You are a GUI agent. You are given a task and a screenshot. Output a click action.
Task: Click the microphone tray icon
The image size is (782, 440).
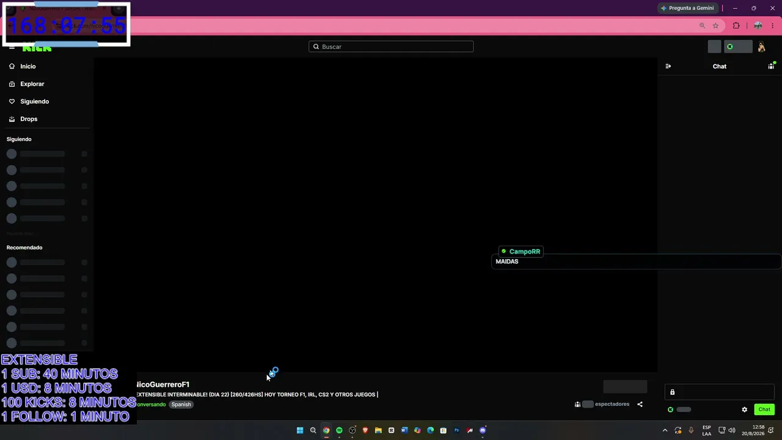point(691,430)
